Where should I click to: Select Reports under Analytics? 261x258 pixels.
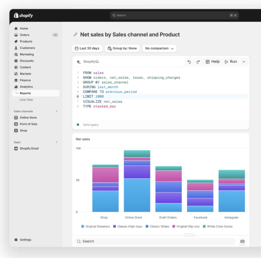click(35, 93)
